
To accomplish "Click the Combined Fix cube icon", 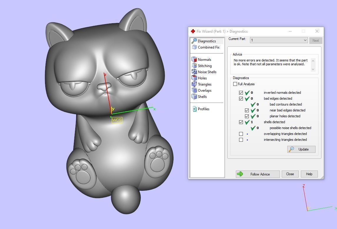I will click(194, 47).
